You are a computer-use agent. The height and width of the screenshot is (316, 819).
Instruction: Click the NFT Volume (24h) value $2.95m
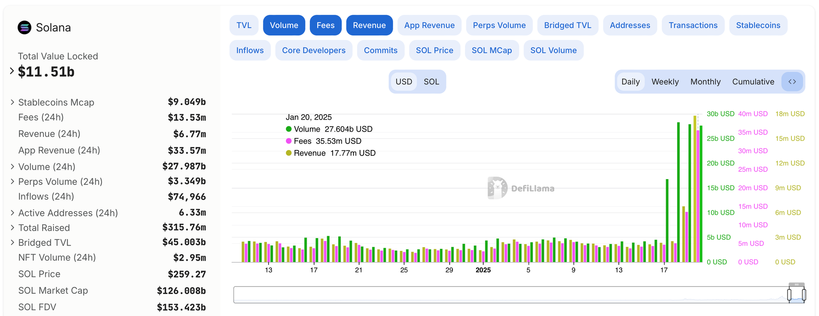pos(190,258)
